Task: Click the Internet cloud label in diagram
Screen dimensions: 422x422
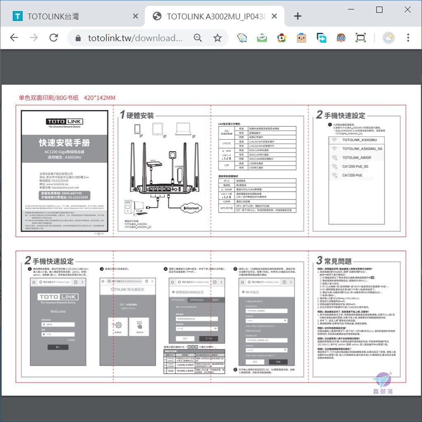Action: pyautogui.click(x=191, y=208)
